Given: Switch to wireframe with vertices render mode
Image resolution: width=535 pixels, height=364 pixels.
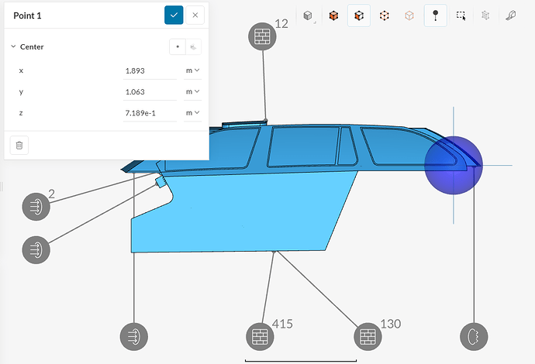Looking at the screenshot, I should tap(384, 15).
